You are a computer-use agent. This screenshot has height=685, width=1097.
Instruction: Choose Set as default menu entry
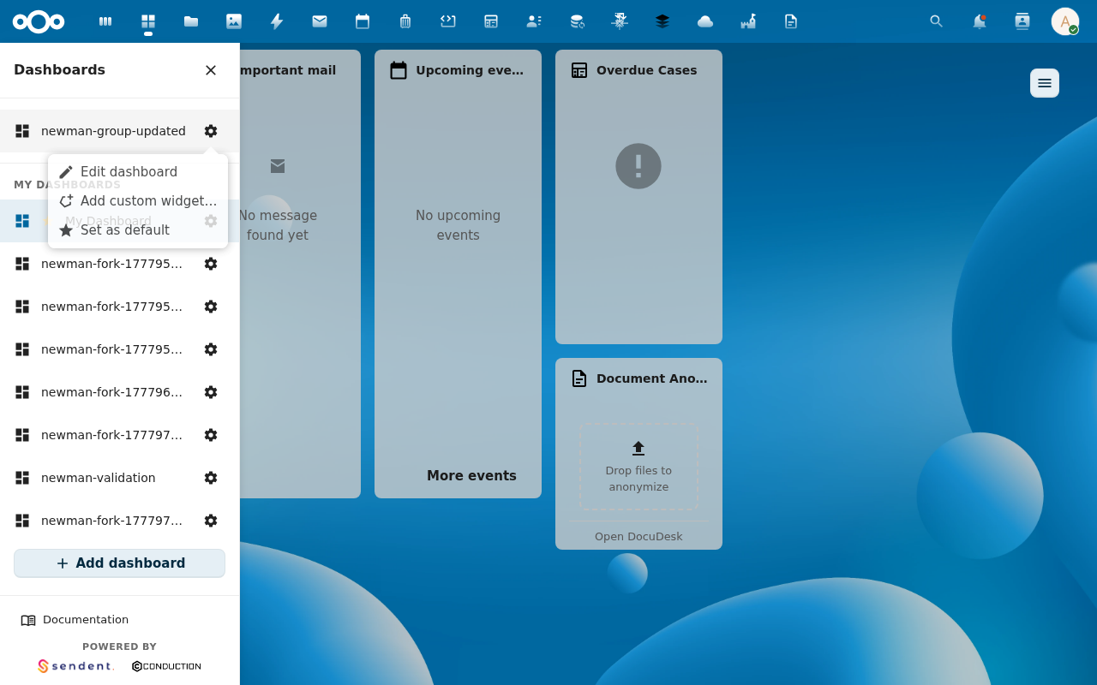(x=138, y=230)
